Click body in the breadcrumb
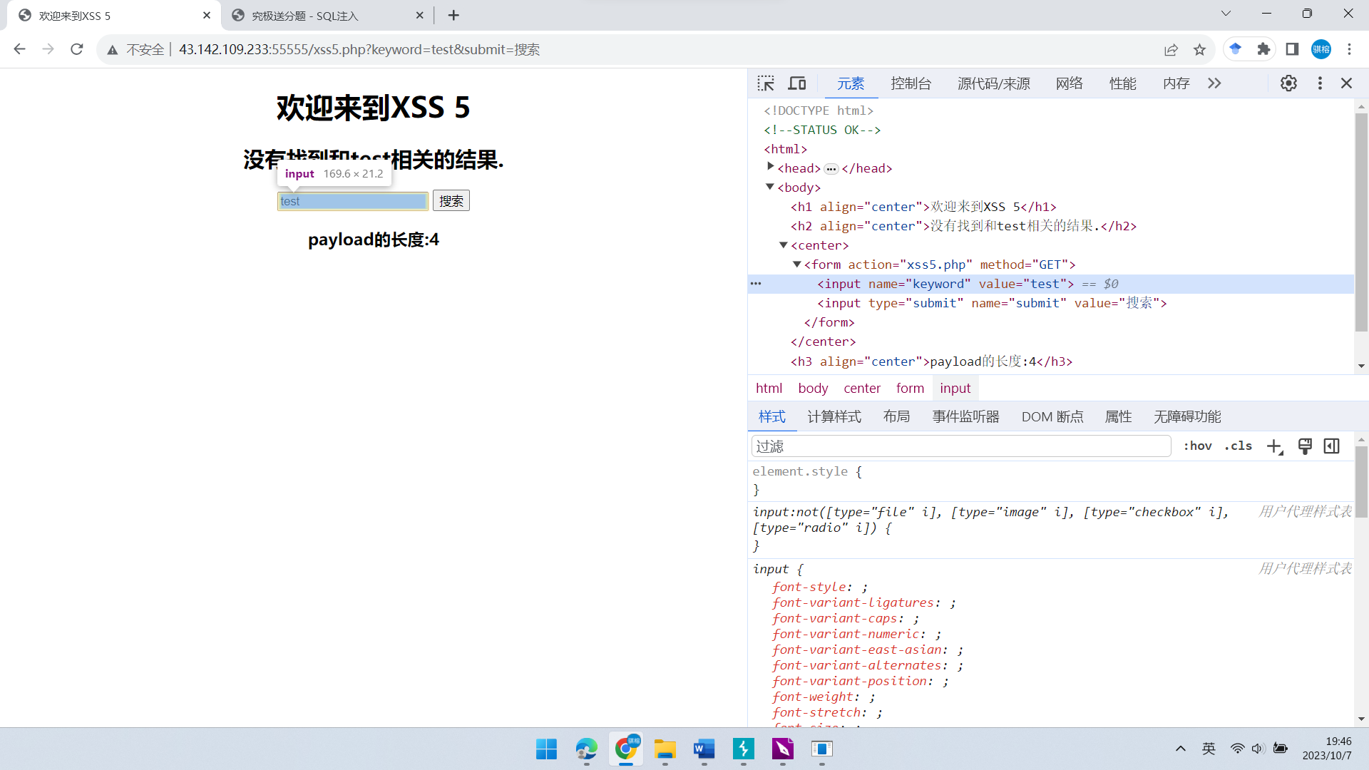 pos(813,388)
